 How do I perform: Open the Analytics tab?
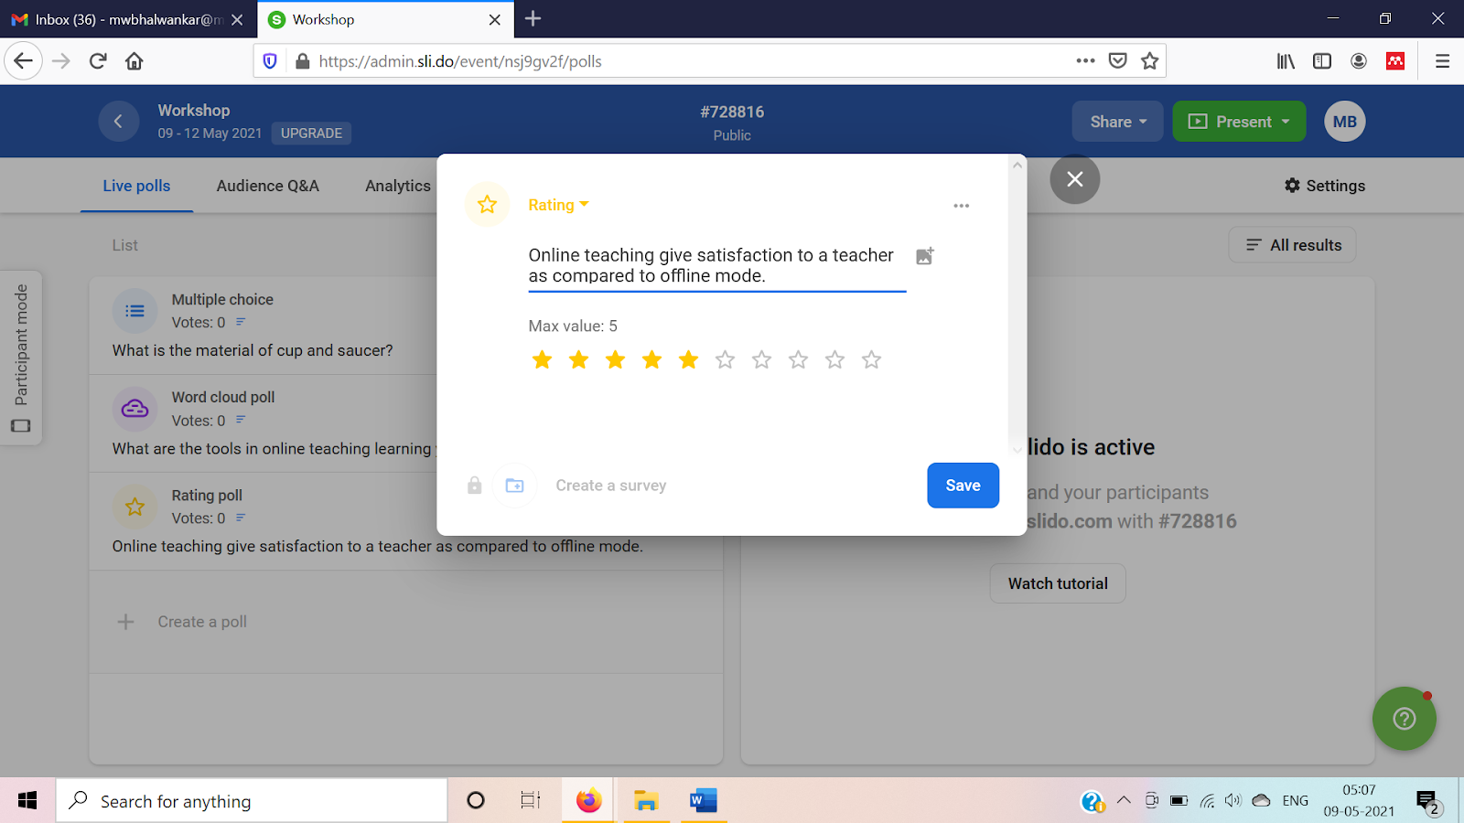point(398,186)
